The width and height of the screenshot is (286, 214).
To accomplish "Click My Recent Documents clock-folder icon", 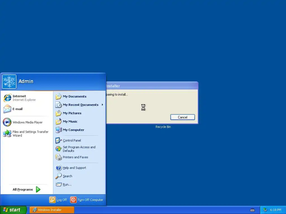I will click(59, 105).
